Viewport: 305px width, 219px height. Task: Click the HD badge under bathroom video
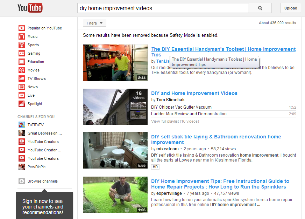(155, 167)
